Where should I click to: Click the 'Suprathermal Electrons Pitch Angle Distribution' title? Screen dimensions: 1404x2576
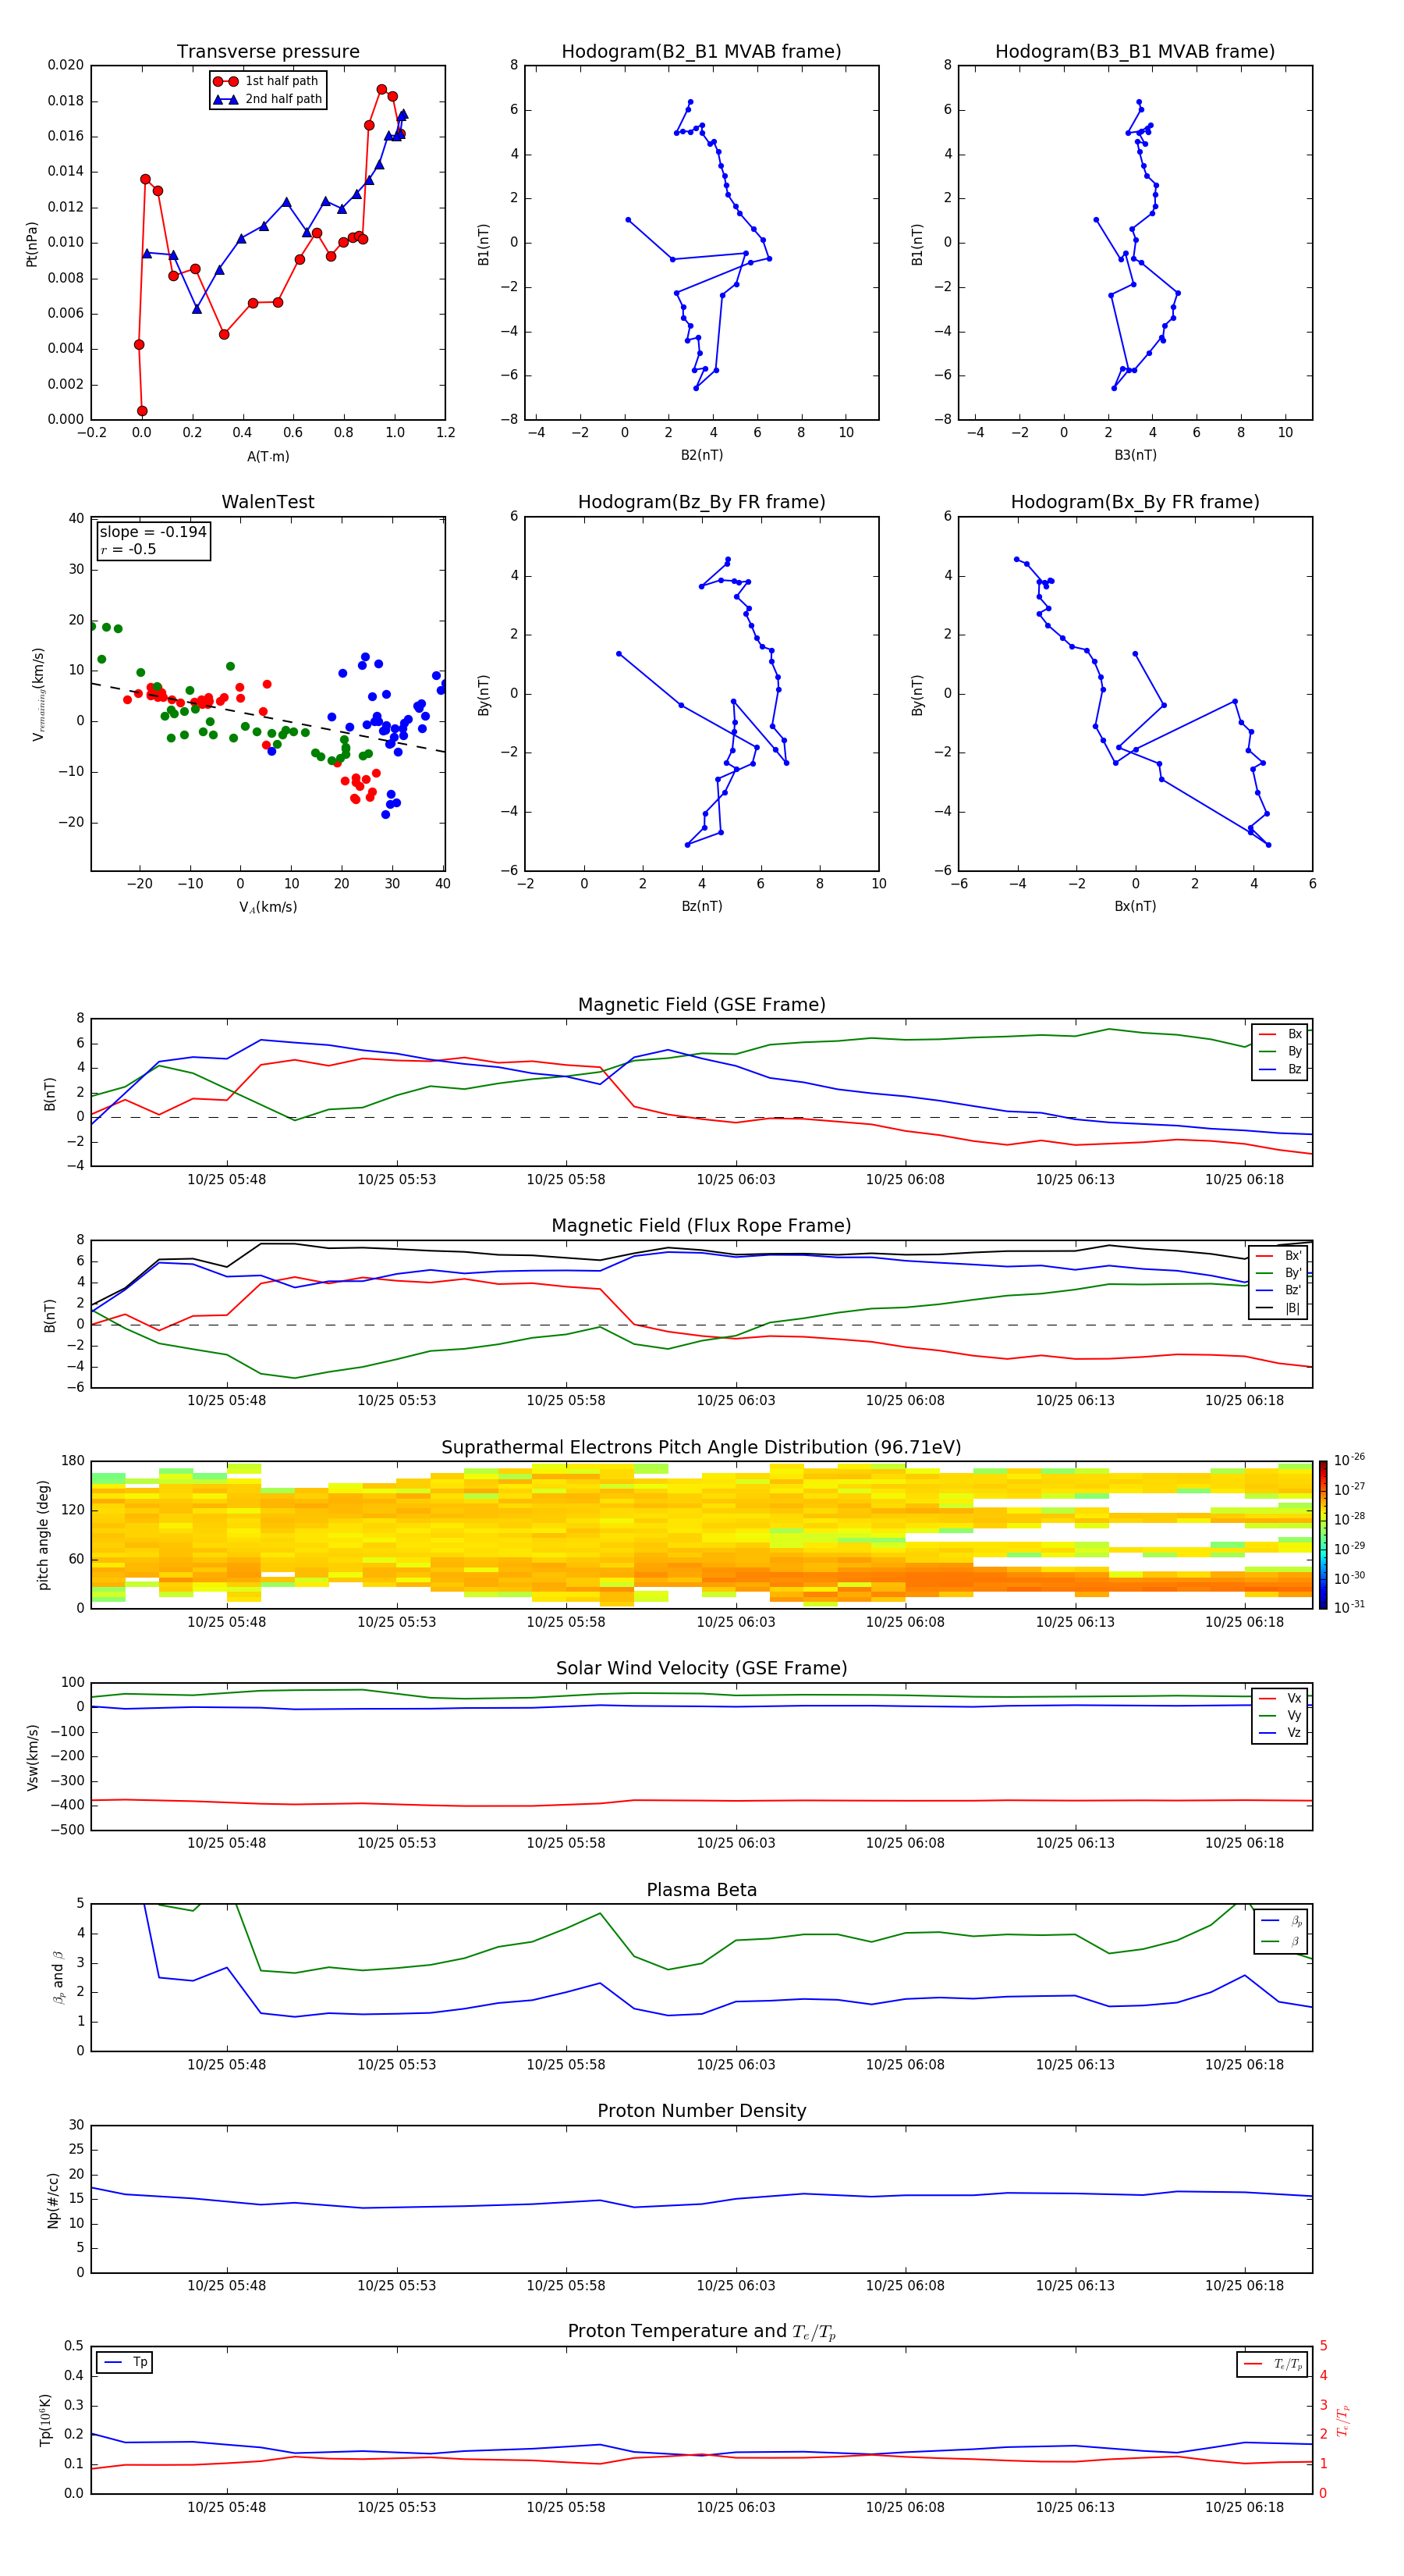coord(701,1448)
